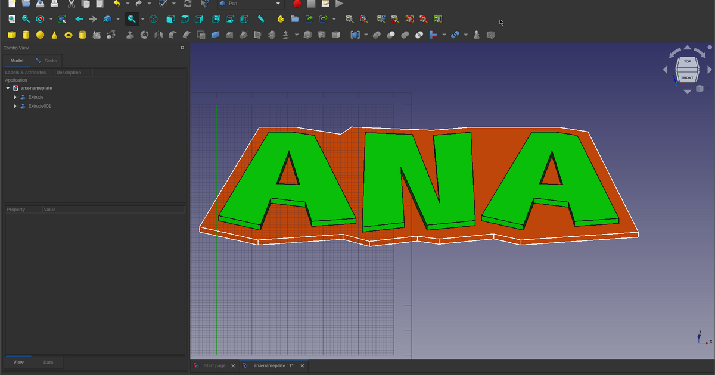
Task: Switch to the Start page tab
Action: click(x=214, y=365)
